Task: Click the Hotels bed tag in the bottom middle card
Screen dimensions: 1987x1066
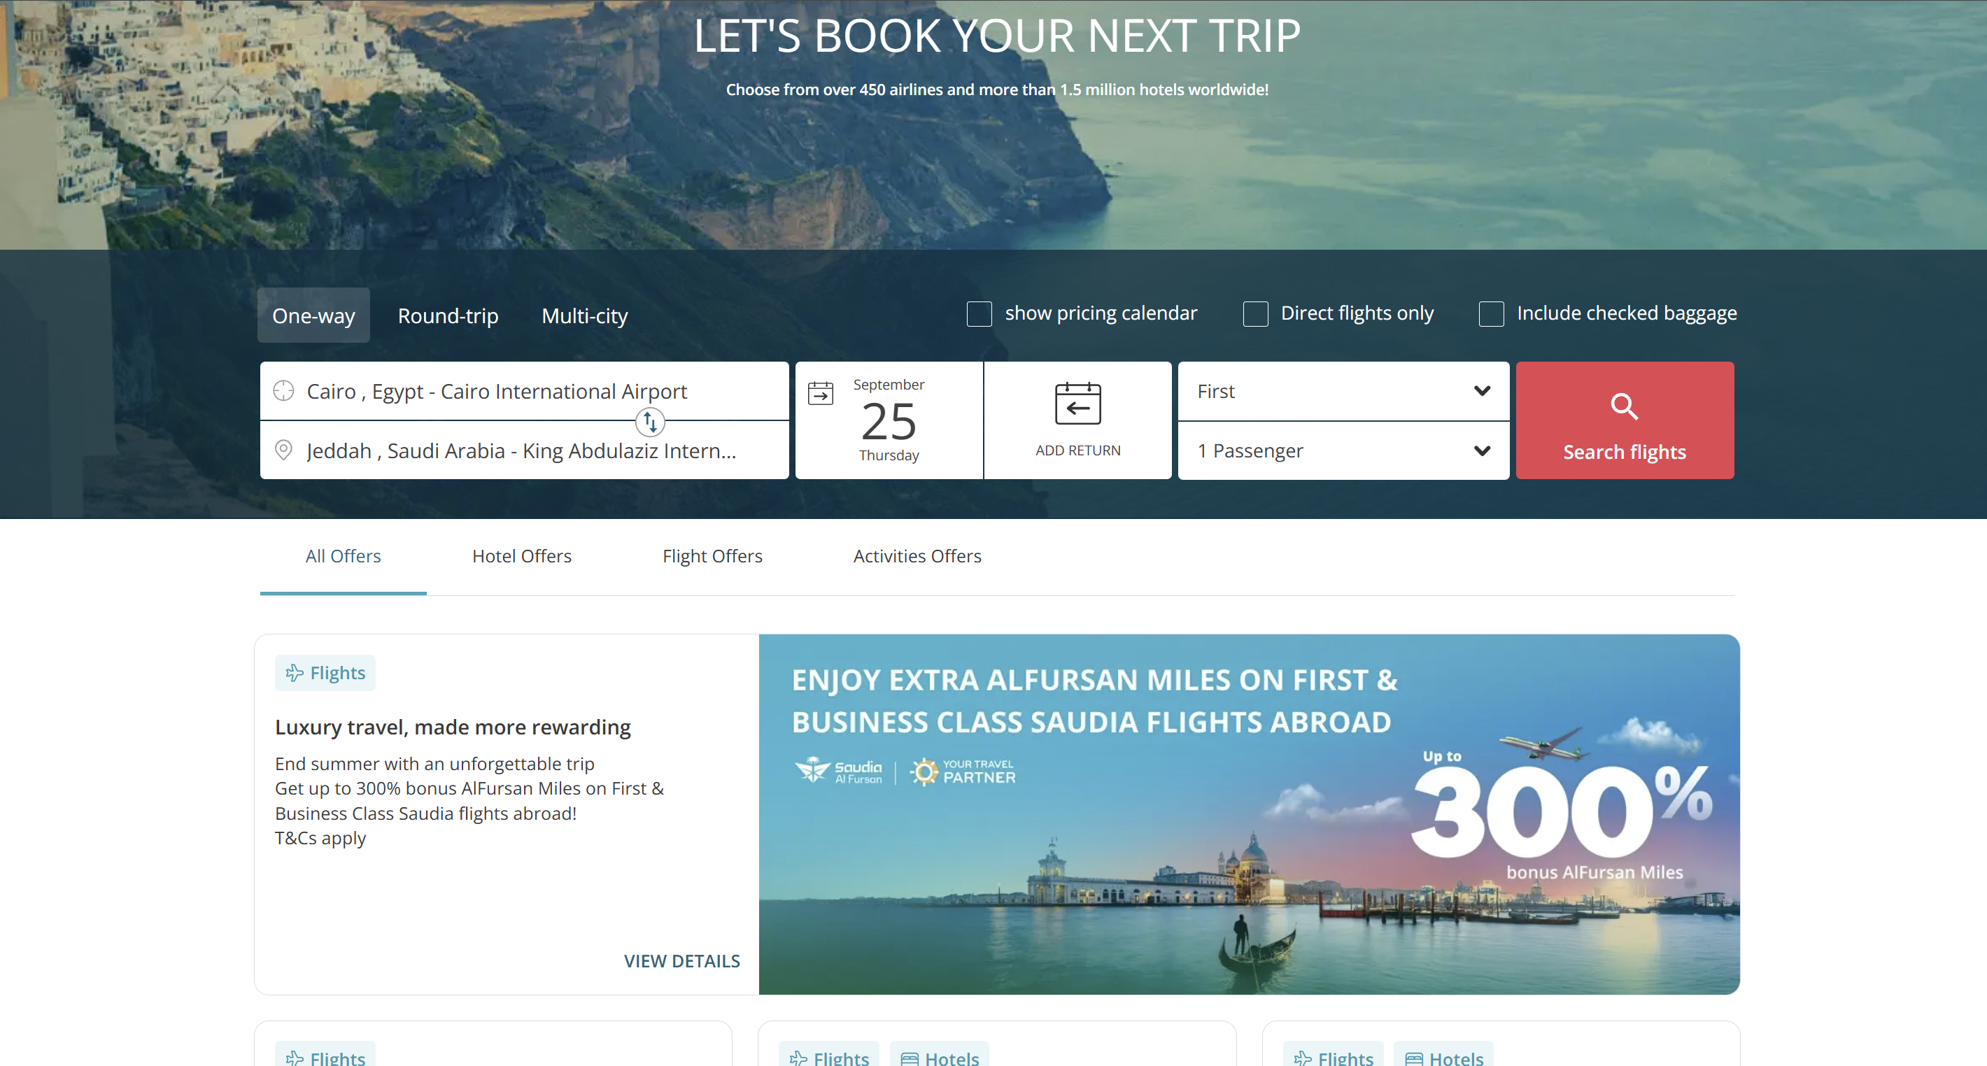Action: pyautogui.click(x=939, y=1056)
